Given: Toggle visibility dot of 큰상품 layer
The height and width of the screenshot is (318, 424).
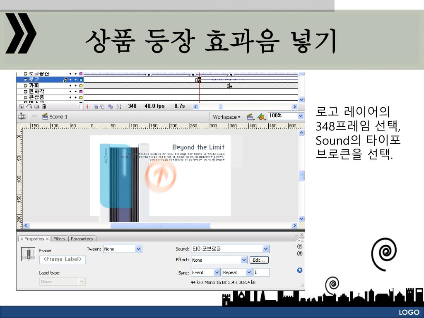Looking at the screenshot, I should tap(70, 98).
